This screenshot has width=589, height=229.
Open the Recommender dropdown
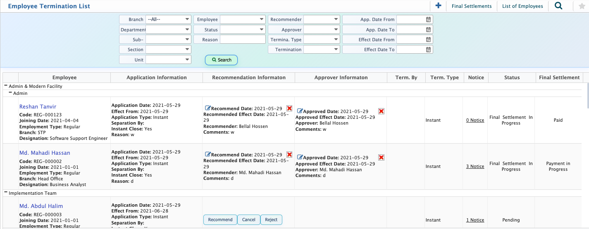[x=322, y=19]
